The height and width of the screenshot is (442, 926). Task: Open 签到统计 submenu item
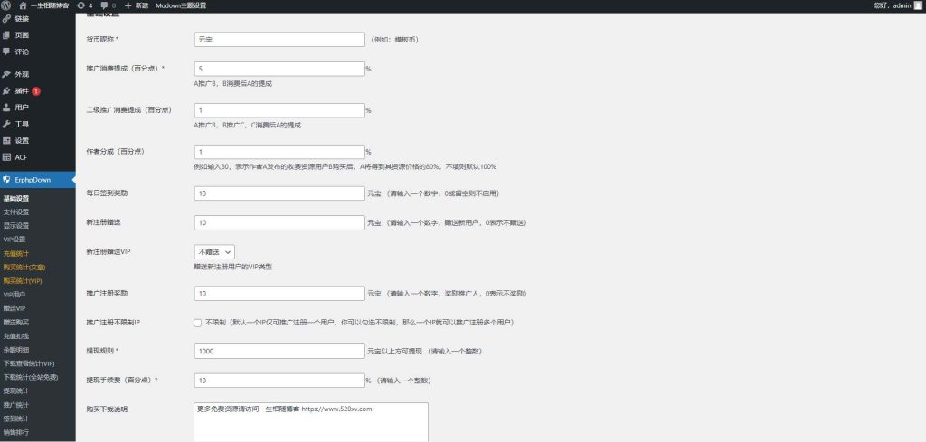(16, 418)
